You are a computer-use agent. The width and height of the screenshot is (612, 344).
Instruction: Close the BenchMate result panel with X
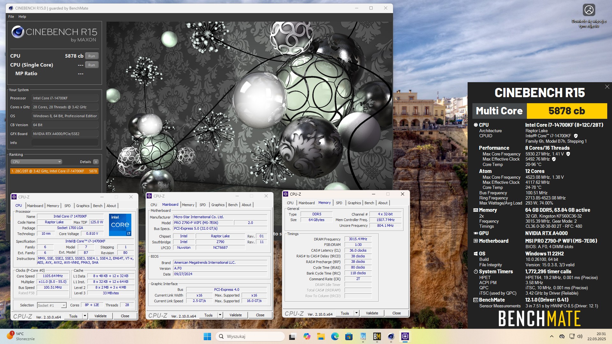tap(607, 87)
